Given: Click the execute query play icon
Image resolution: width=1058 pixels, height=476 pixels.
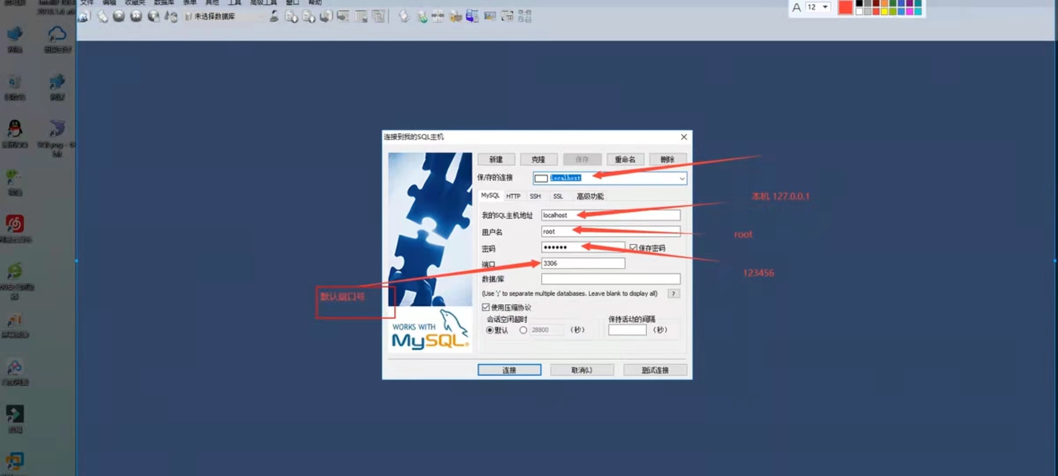Looking at the screenshot, I should pyautogui.click(x=119, y=16).
